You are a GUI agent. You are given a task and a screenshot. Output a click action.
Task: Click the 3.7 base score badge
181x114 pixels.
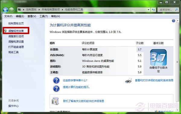pyautogui.click(x=158, y=57)
